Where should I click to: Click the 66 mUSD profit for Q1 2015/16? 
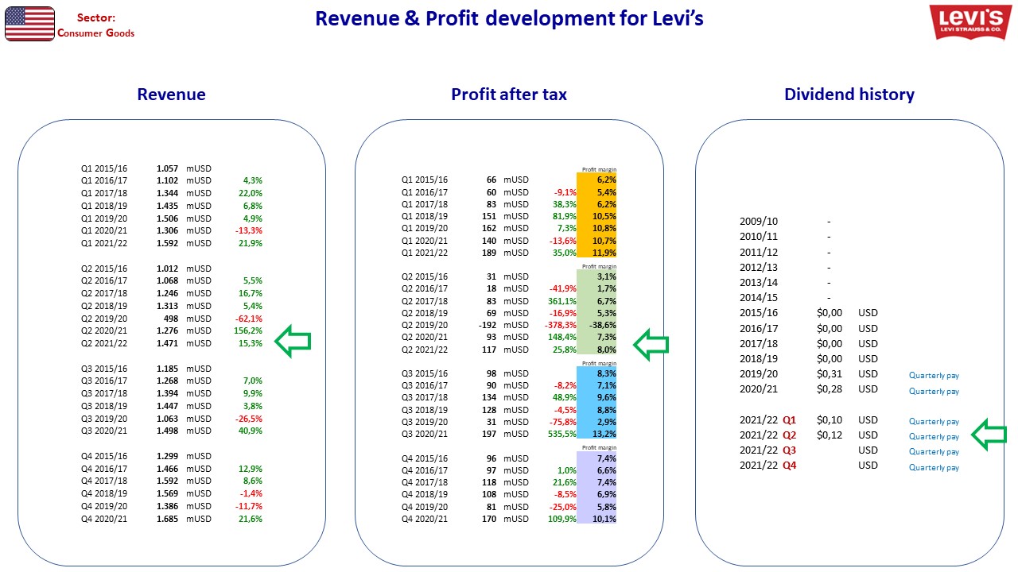[492, 180]
